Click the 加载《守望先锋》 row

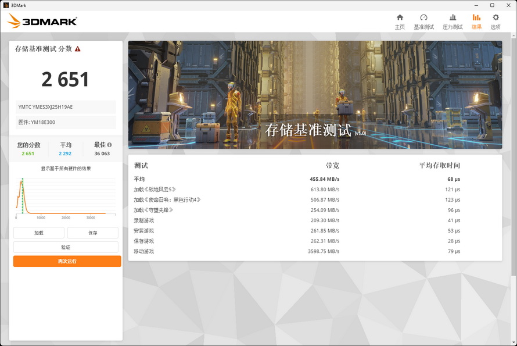tap(315, 210)
